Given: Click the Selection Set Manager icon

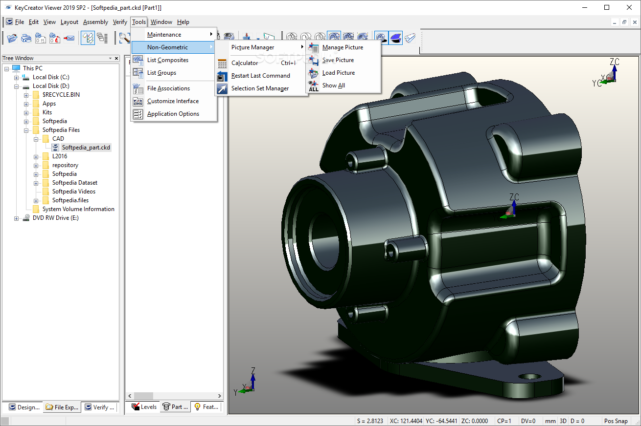Looking at the screenshot, I should point(222,88).
